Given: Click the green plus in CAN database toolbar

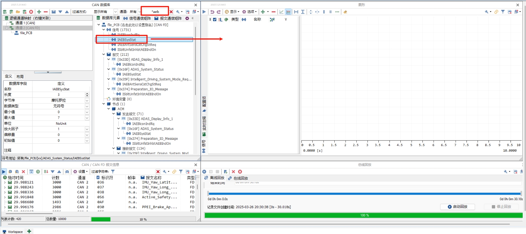Looking at the screenshot, I should pos(39,12).
